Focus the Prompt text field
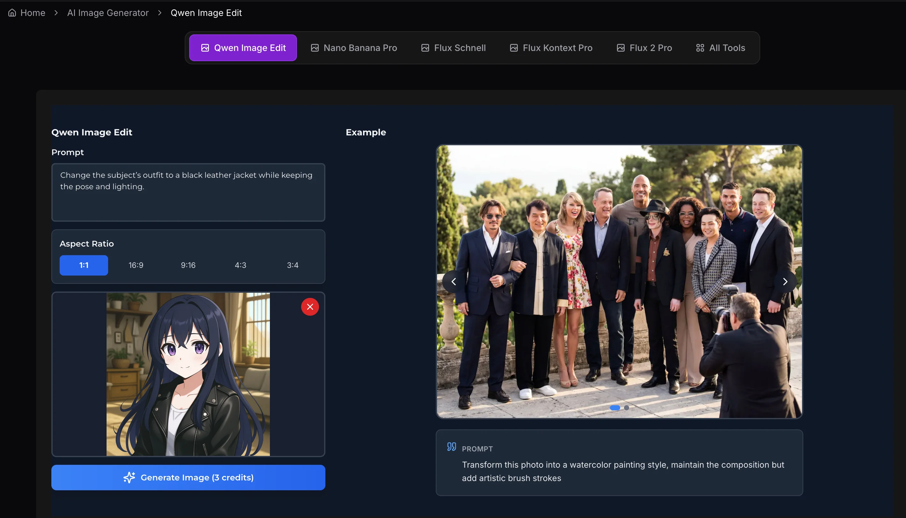The image size is (906, 518). [188, 192]
